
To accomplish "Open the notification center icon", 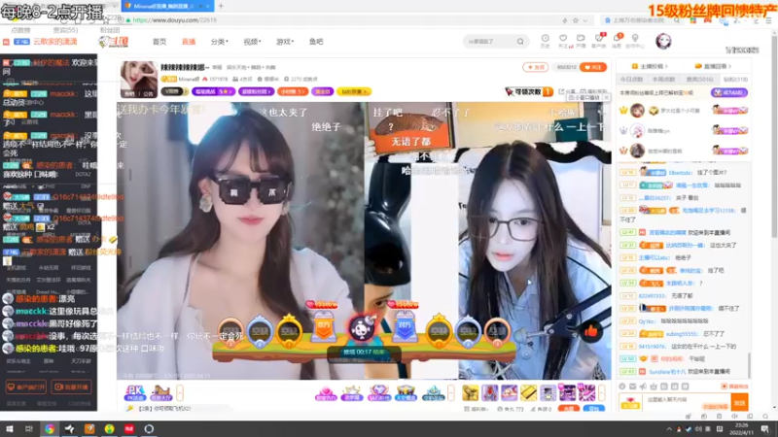I will click(765, 429).
